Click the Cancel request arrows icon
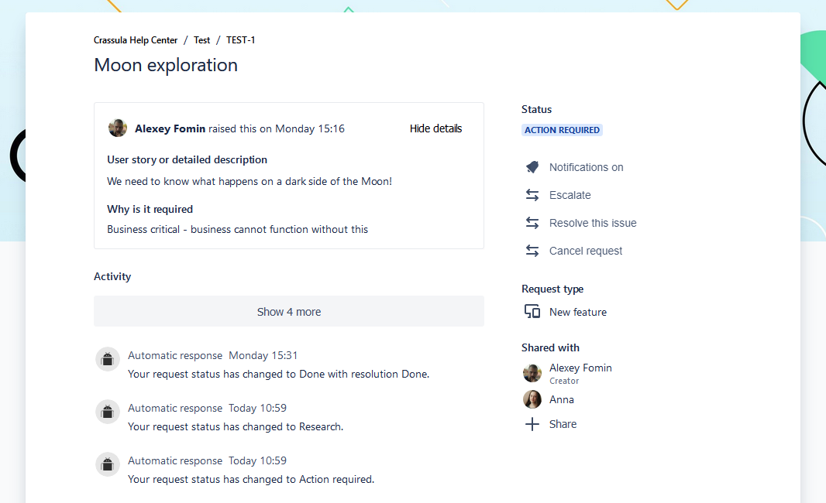The image size is (826, 503). 532,251
